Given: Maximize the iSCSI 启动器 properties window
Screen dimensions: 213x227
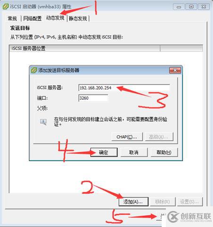Looking at the screenshot, I should pos(191,7).
